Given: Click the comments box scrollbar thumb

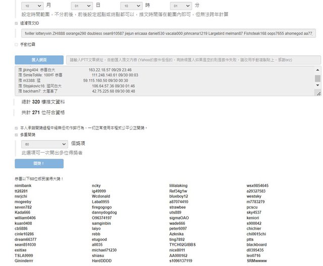Looking at the screenshot, I should click(317, 79).
